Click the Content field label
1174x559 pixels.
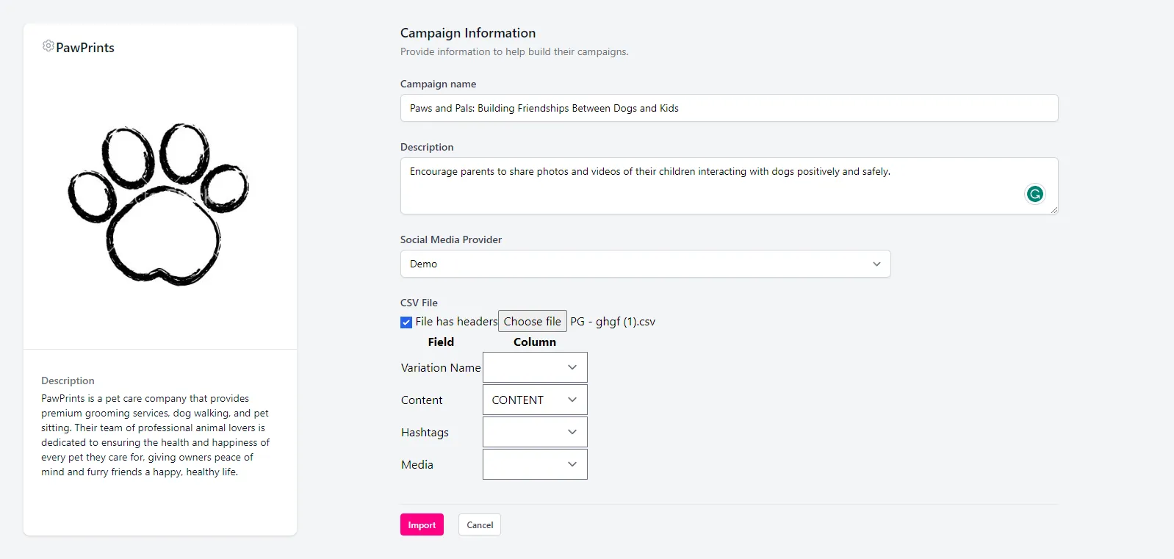coord(422,400)
